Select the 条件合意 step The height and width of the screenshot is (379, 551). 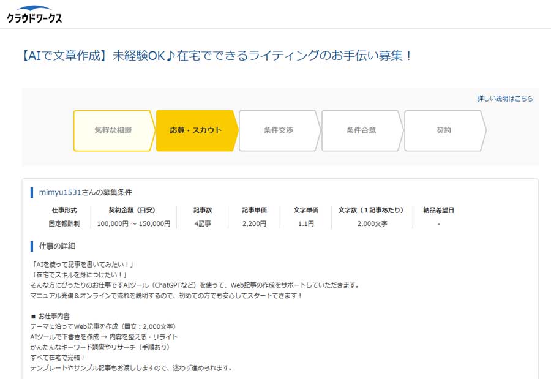pos(361,130)
